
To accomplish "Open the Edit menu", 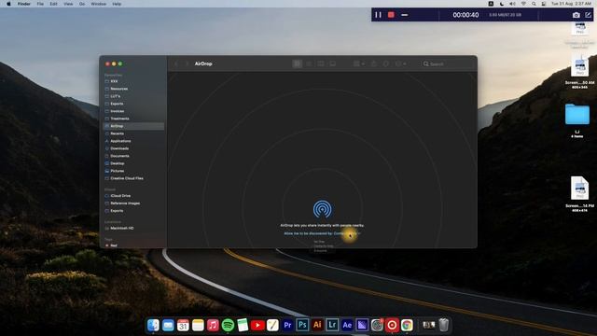I will (x=53, y=4).
